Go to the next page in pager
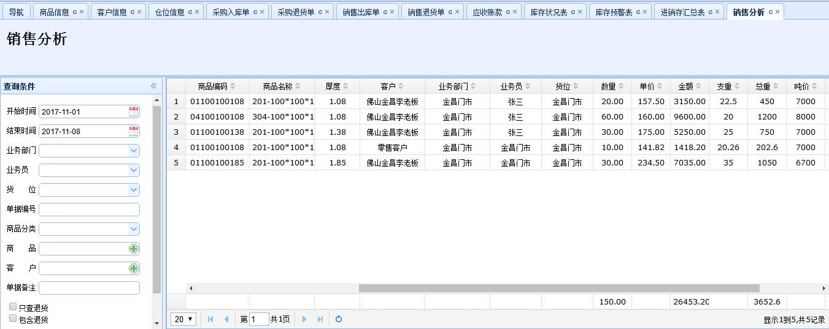The height and width of the screenshot is (329, 829). point(304,319)
